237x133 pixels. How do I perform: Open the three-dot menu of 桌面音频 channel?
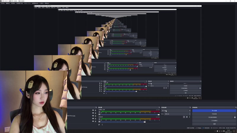[99, 119]
